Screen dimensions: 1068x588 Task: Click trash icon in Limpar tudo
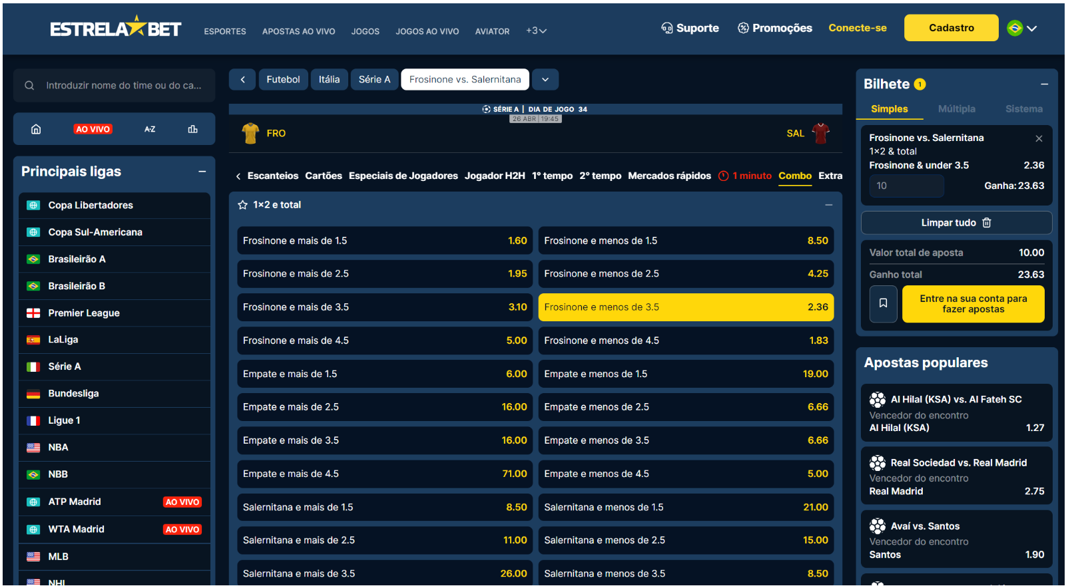pyautogui.click(x=987, y=223)
